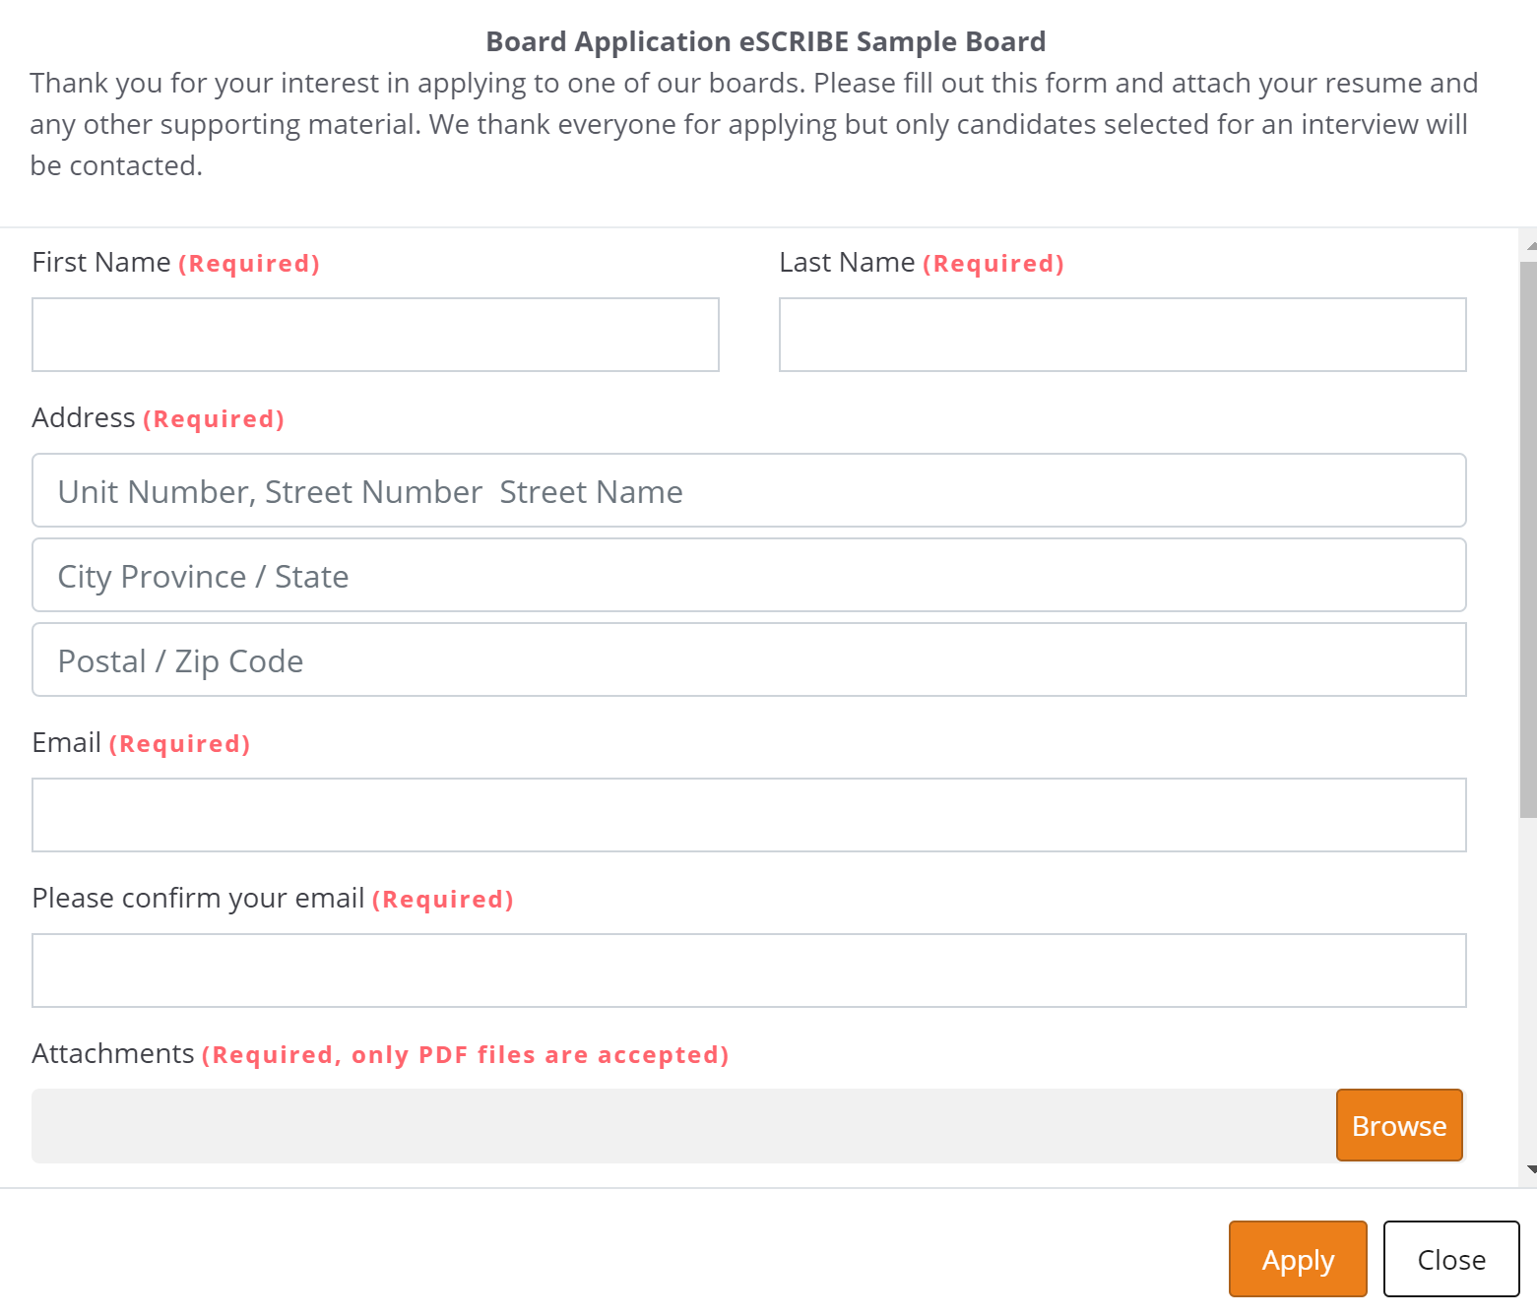Click the Address label text
Screen dimensions: 1537x1316
tap(84, 418)
